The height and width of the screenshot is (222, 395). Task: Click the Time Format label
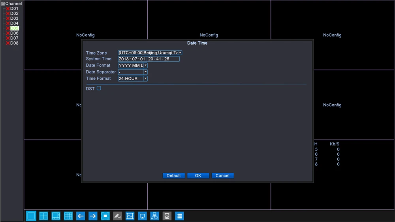pyautogui.click(x=98, y=78)
